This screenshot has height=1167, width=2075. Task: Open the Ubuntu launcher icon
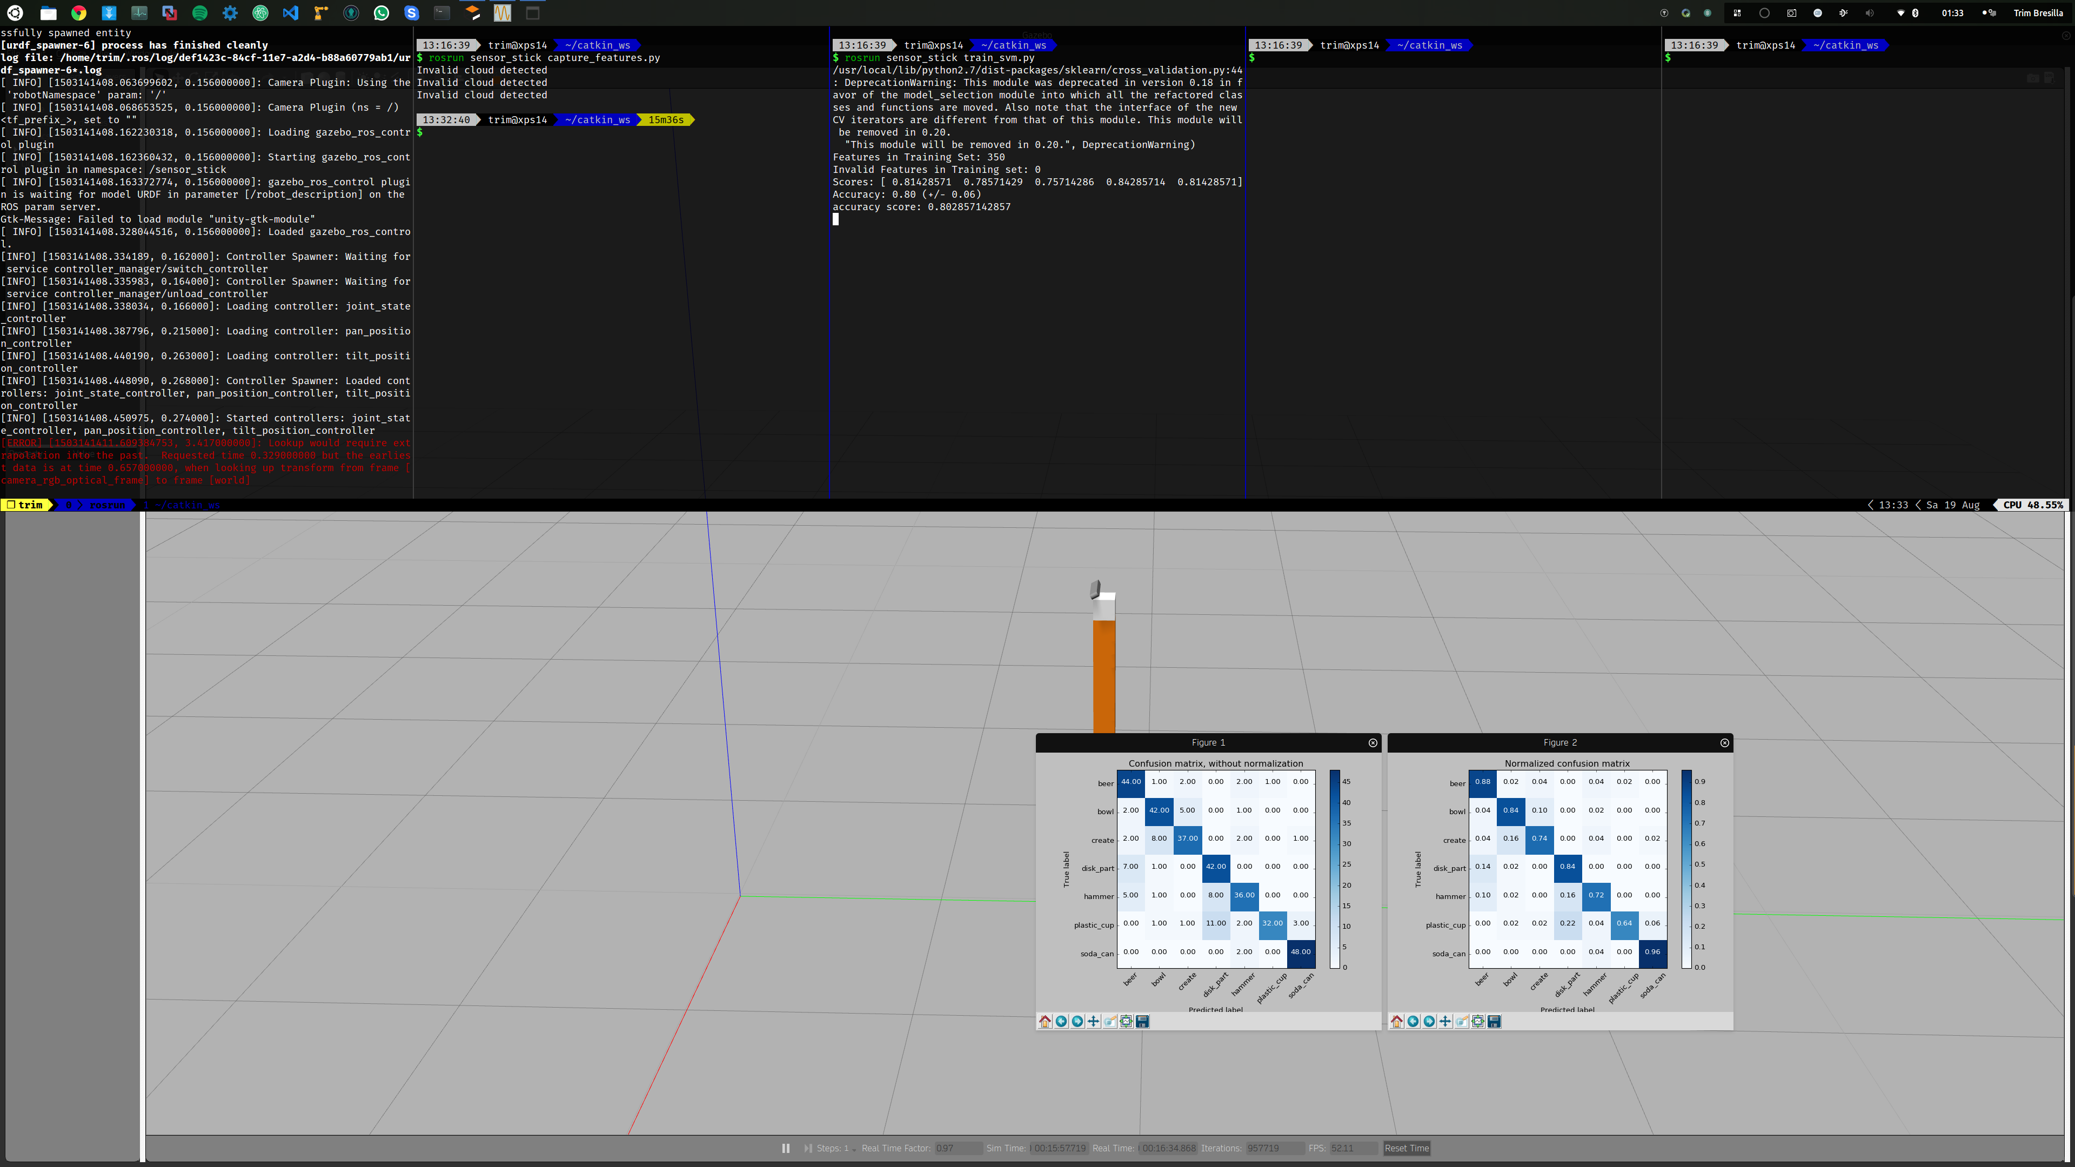(x=15, y=13)
